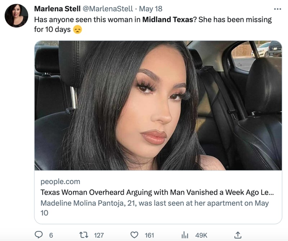288x241 pixels.
Task: Click the retweet arrows icon
Action: 84,235
